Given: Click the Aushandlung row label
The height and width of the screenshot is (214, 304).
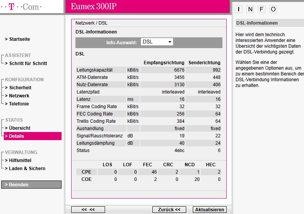Looking at the screenshot, I should coord(90,129).
